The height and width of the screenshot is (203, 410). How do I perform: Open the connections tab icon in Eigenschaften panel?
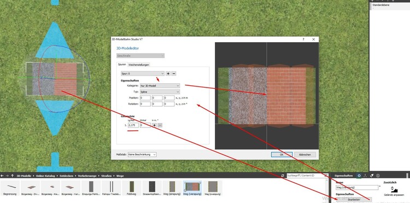pos(365,176)
